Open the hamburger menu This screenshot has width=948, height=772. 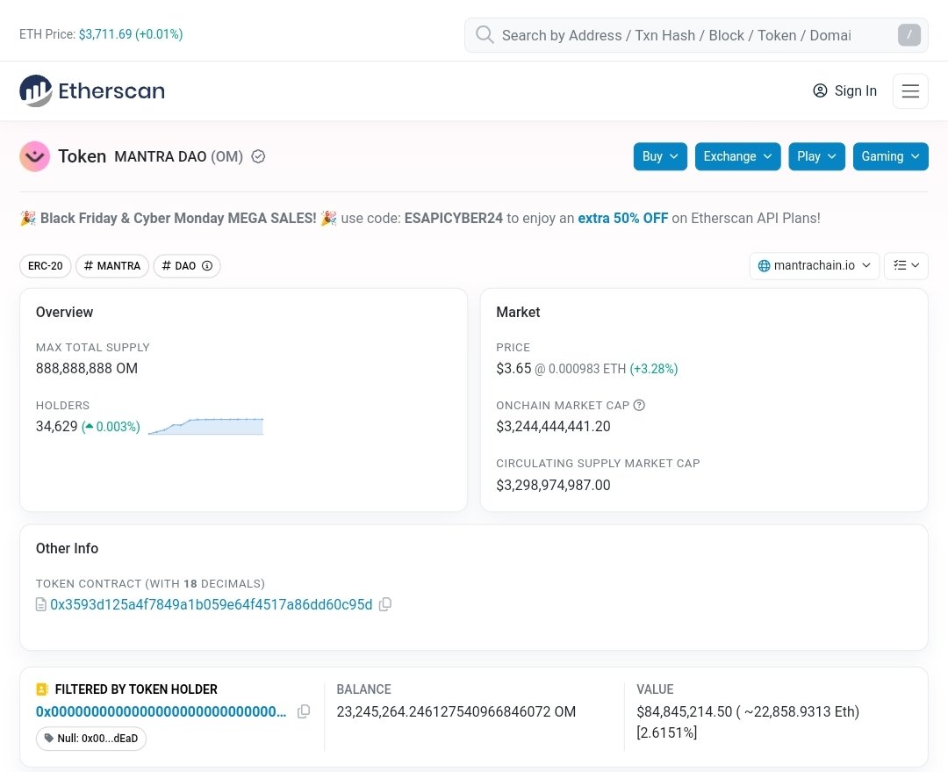click(910, 90)
